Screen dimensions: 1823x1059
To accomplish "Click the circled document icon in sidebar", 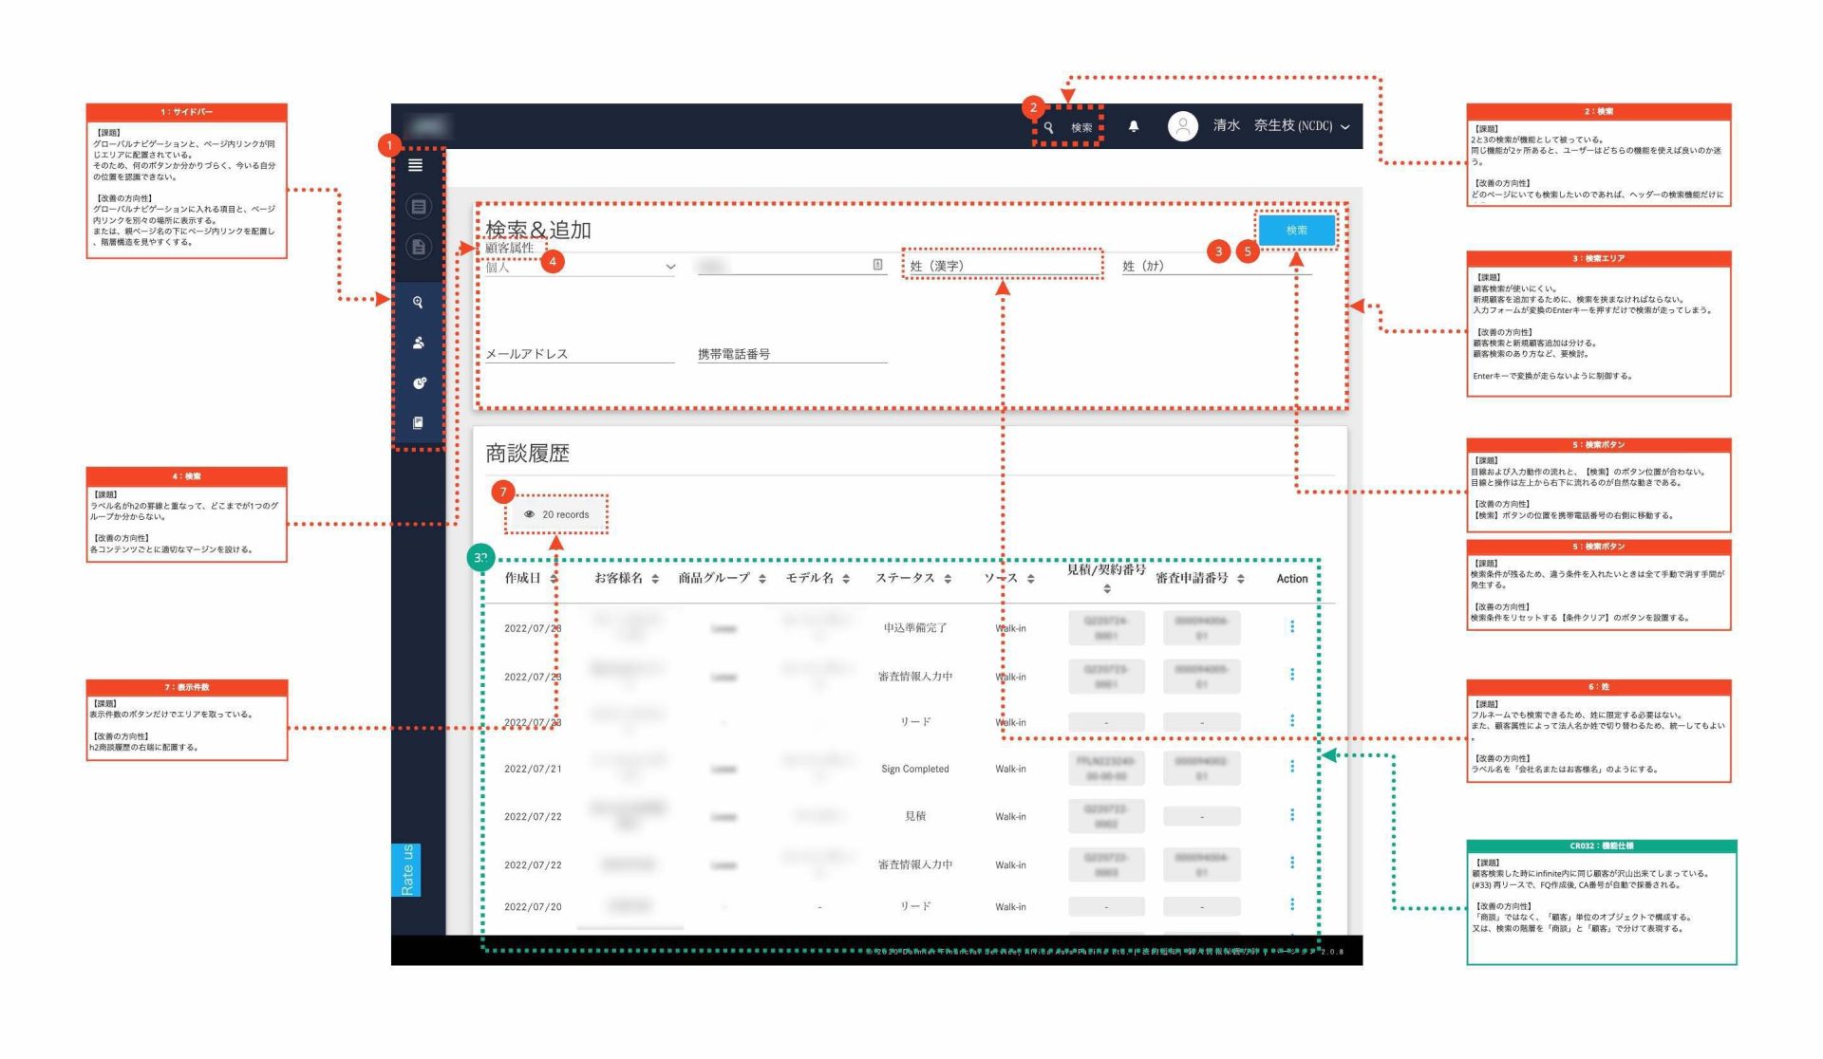I will pyautogui.click(x=418, y=247).
